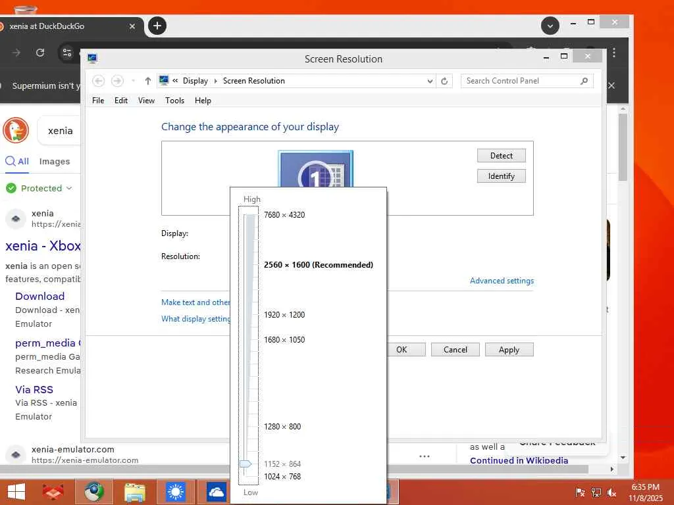This screenshot has height=505, width=674.
Task: Focus the Search Control Panel field
Action: tap(527, 81)
